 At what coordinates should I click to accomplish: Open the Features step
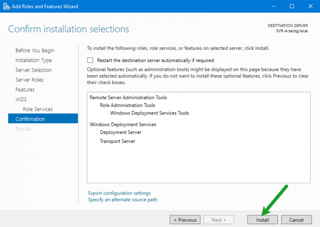(25, 90)
